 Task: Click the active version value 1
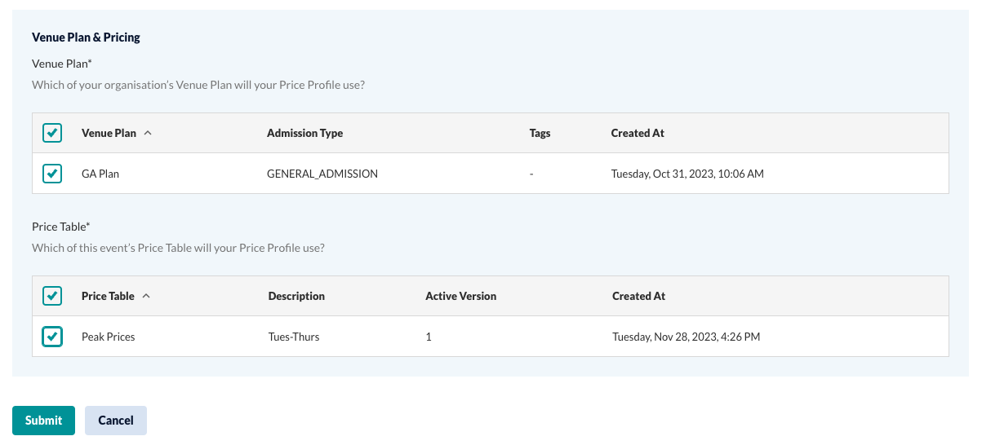(429, 337)
